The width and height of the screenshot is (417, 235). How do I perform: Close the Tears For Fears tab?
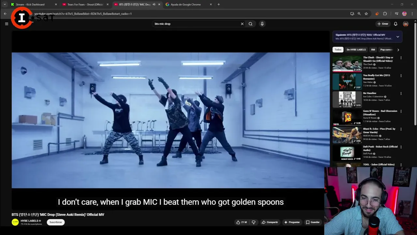point(108,5)
